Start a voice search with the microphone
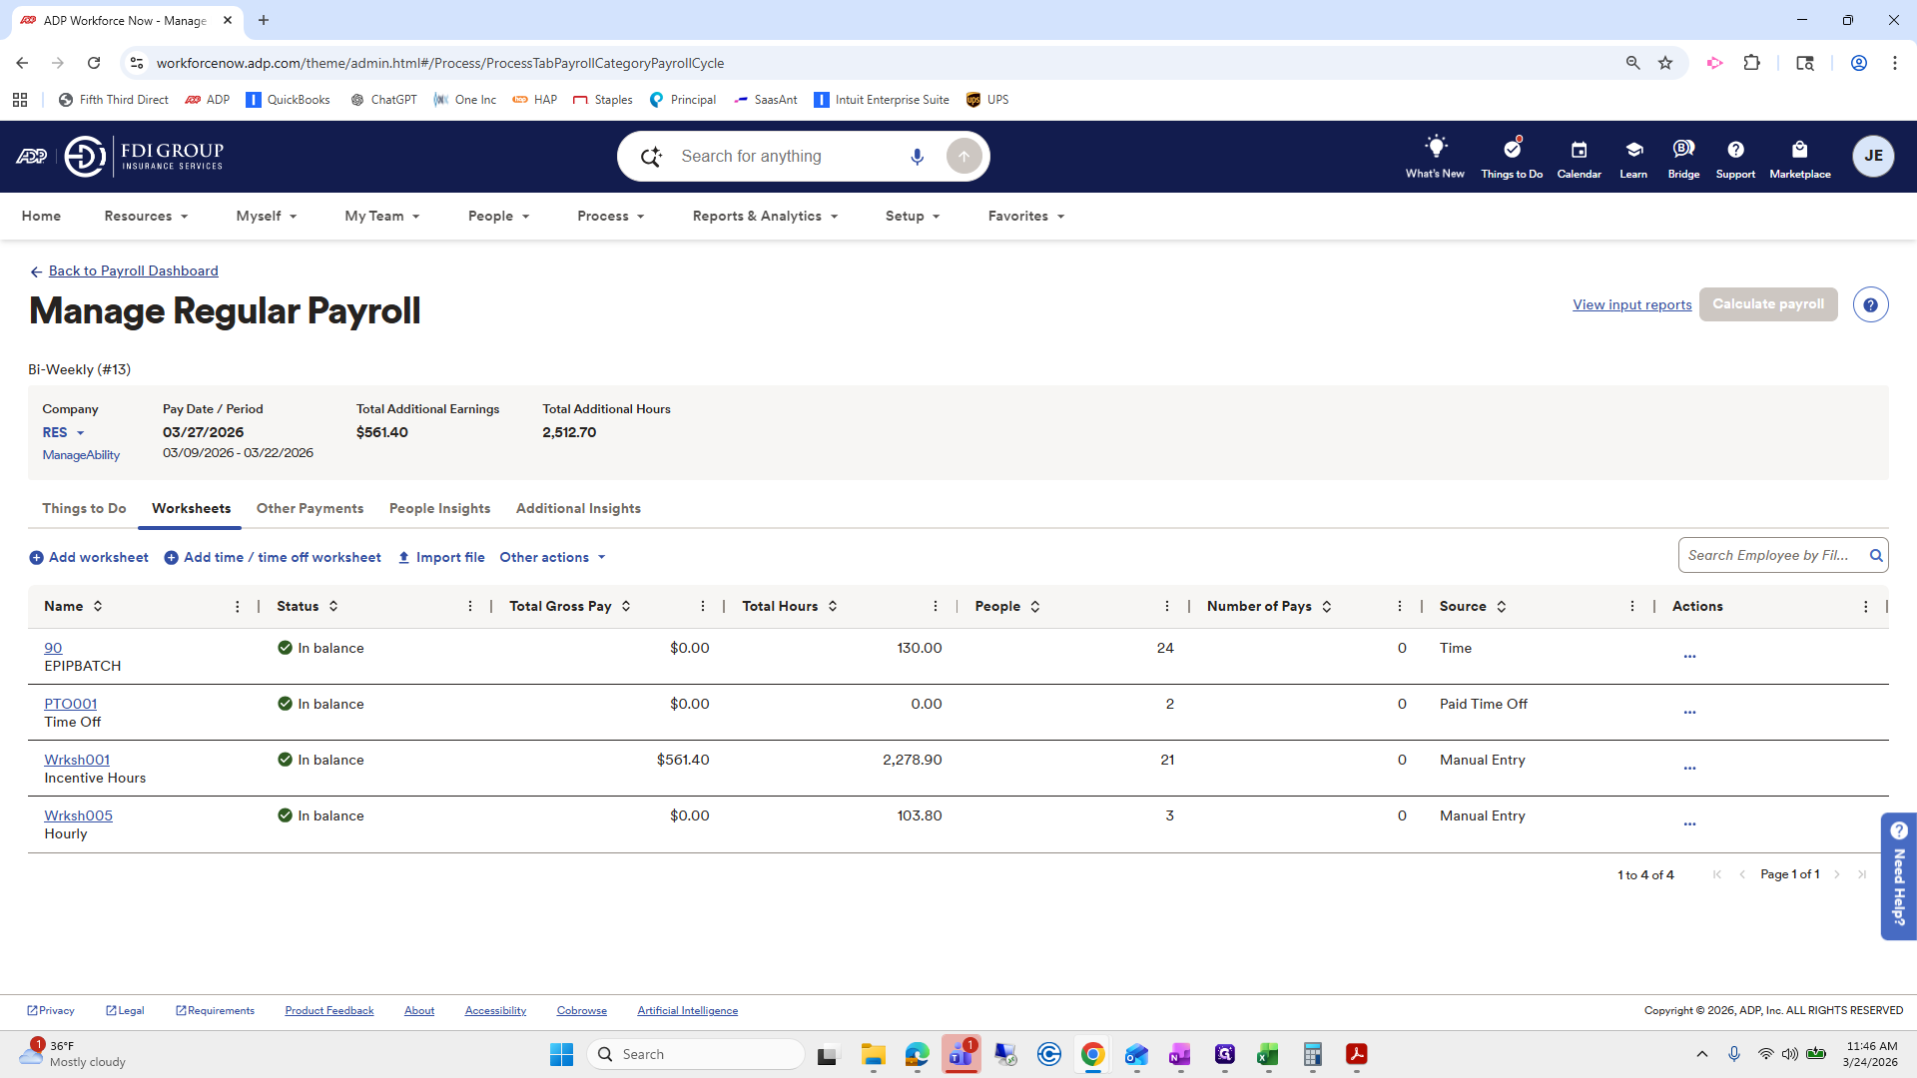The image size is (1917, 1078). coord(917,156)
